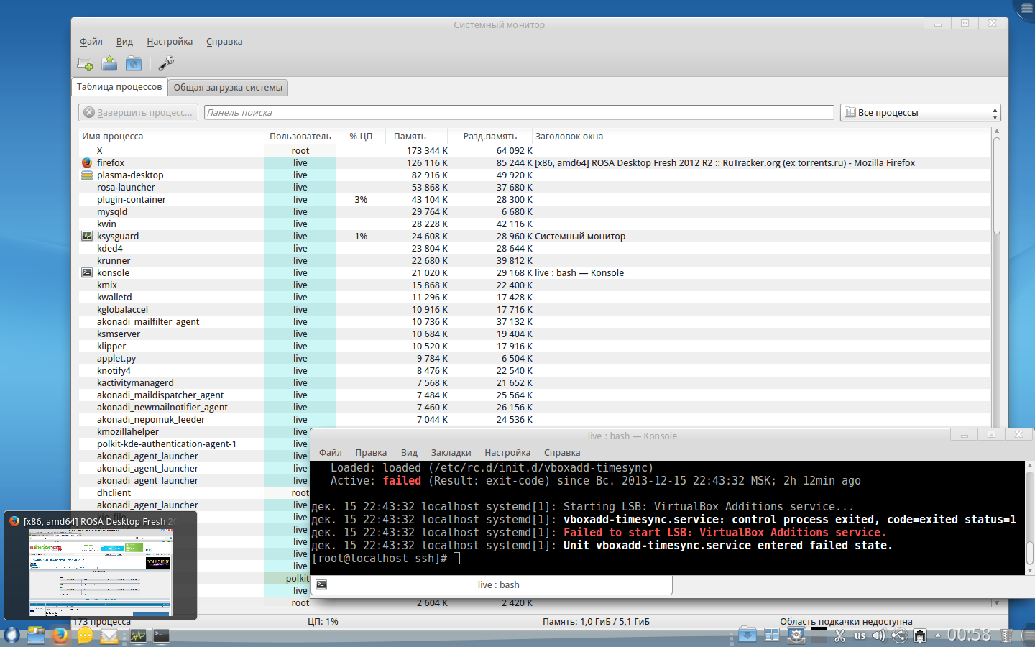Select the 'dhclient' process row
Screen dimensions: 1035x647
click(x=194, y=493)
